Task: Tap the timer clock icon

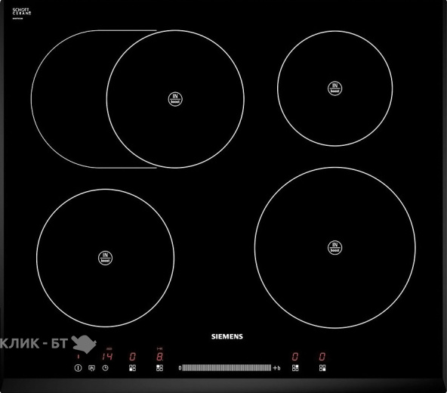Action: tap(105, 368)
